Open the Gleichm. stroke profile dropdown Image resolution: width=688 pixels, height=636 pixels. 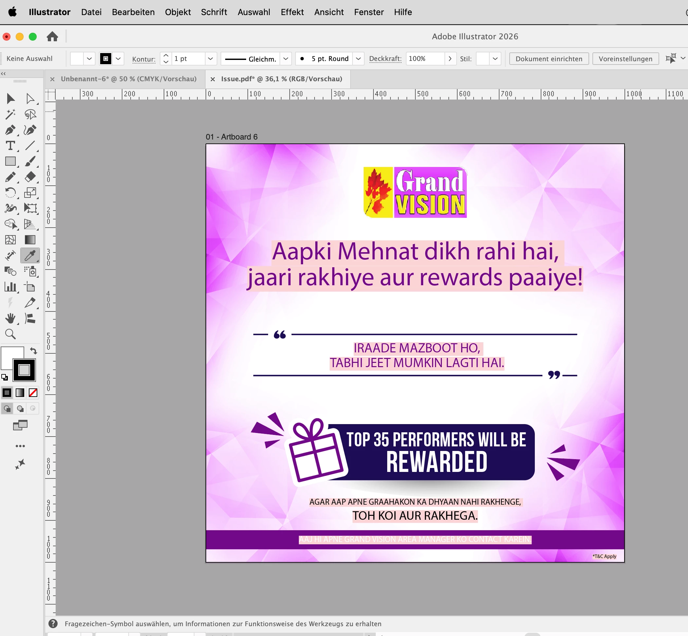point(285,59)
